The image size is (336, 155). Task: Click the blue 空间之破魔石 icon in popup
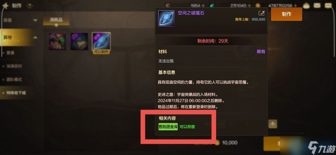pos(166,18)
